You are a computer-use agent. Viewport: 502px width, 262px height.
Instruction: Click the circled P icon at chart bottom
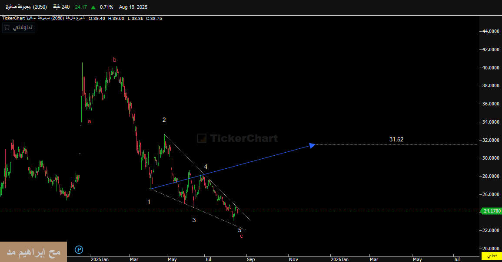click(79, 249)
